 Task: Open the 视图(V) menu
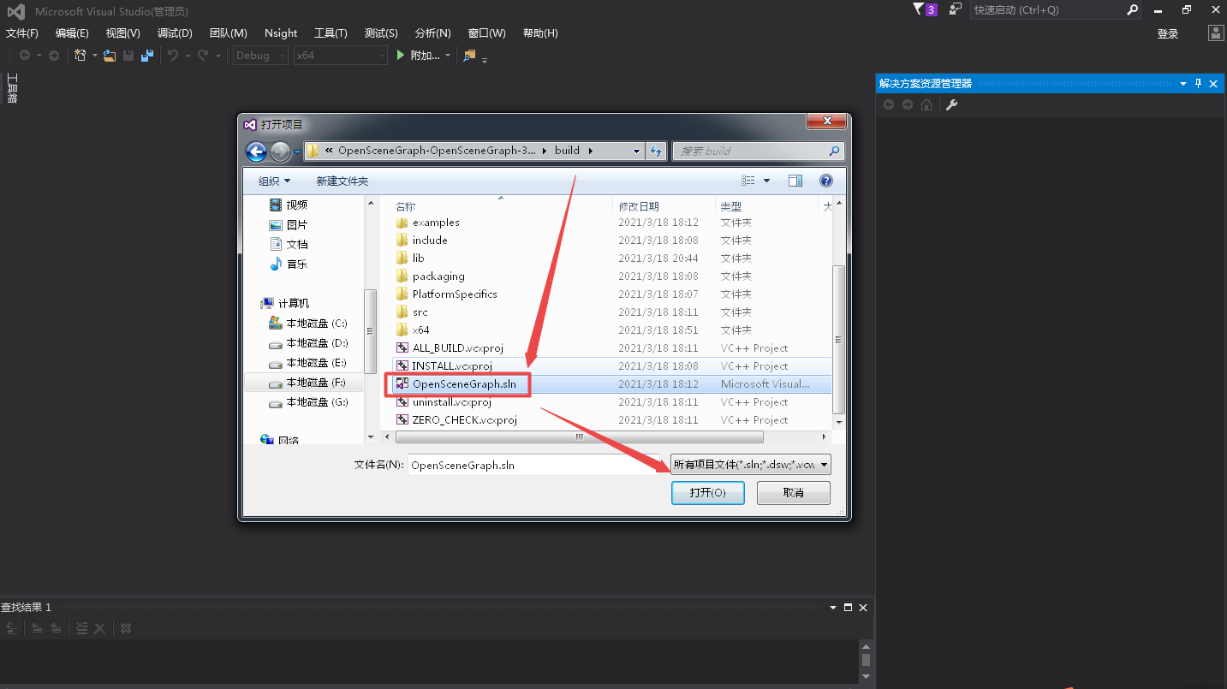click(x=122, y=33)
